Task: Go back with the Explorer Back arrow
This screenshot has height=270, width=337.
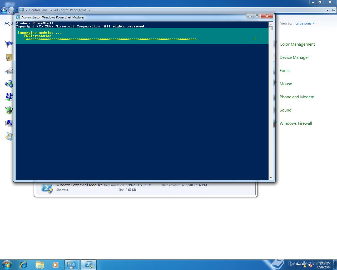Action: click(x=4, y=10)
